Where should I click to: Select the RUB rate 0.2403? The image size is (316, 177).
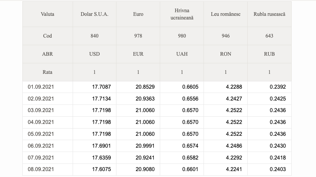coord(278,169)
